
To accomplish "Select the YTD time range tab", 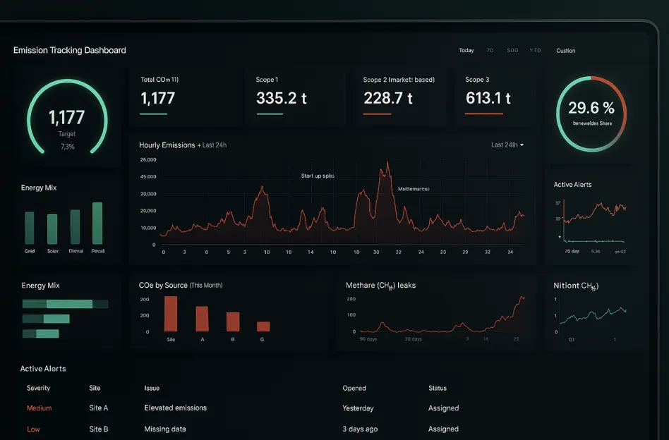I will click(536, 51).
